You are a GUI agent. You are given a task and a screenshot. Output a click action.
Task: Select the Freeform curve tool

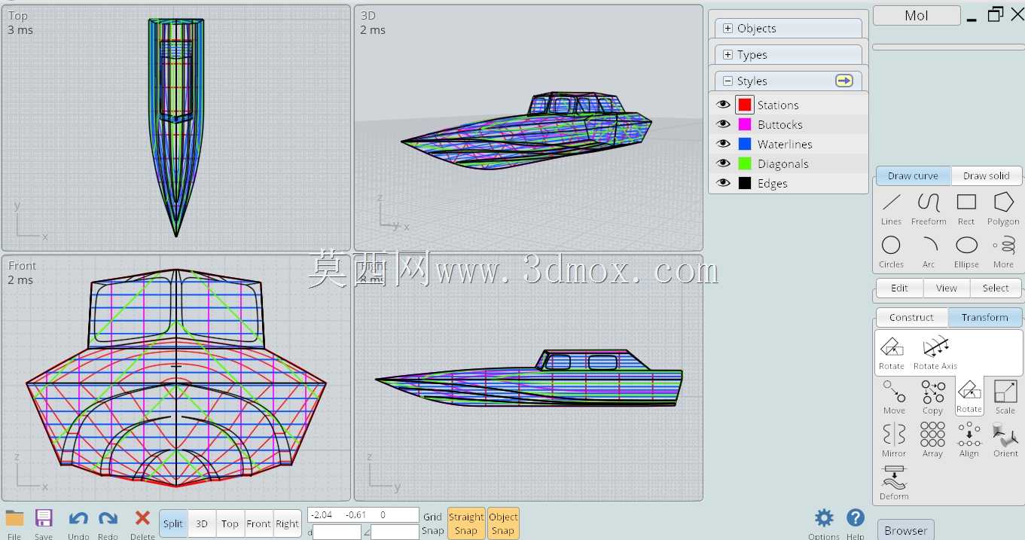click(x=929, y=209)
